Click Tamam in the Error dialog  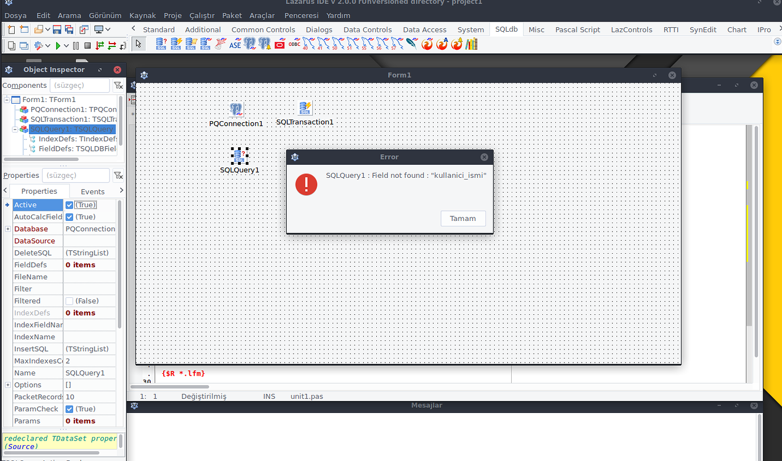coord(463,219)
